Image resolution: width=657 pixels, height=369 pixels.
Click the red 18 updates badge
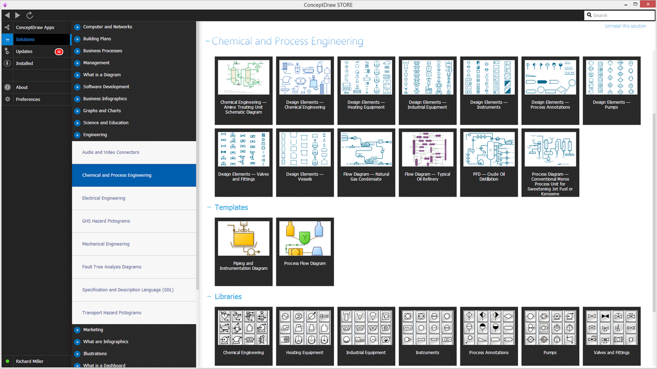click(x=59, y=51)
